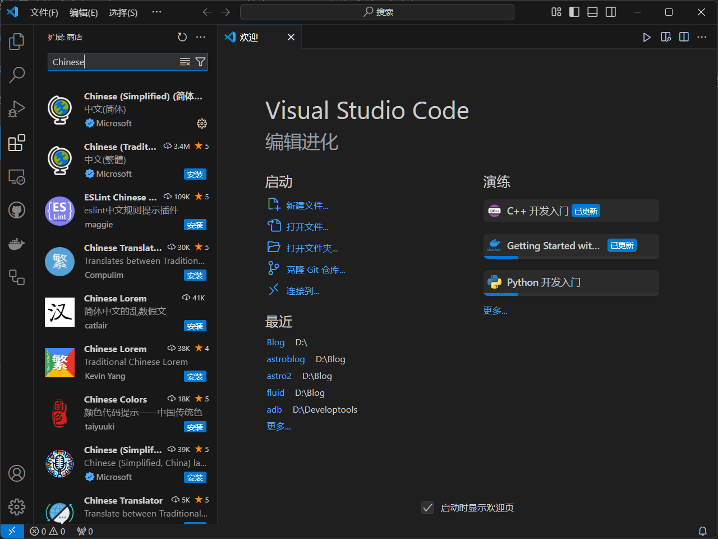Click the editor toolbar icon left of split editor
718x539 pixels.
666,37
